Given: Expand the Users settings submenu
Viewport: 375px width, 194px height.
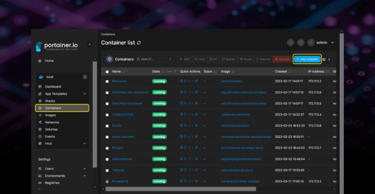Looking at the screenshot, I should click(x=84, y=168).
